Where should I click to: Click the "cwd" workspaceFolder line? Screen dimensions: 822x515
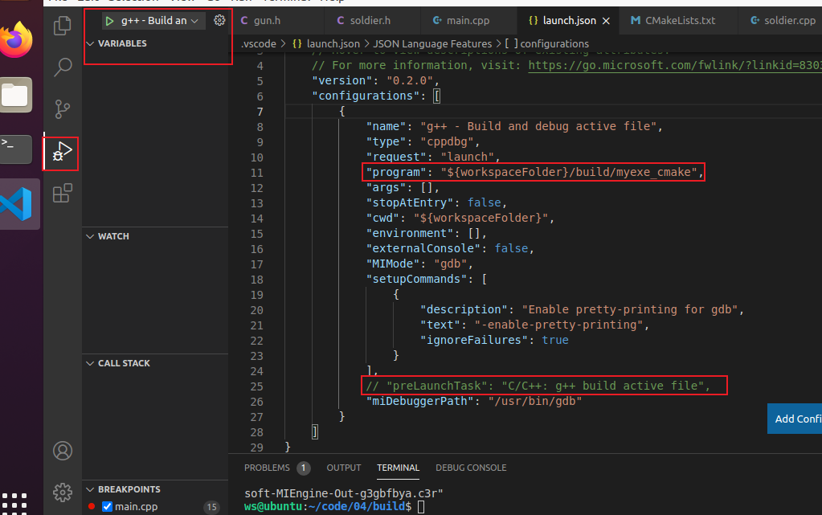pyautogui.click(x=460, y=219)
